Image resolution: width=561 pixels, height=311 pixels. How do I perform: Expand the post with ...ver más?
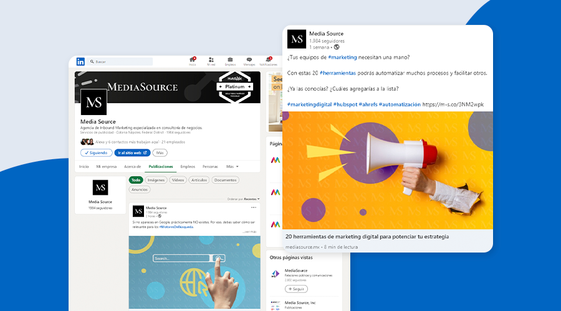click(x=250, y=232)
